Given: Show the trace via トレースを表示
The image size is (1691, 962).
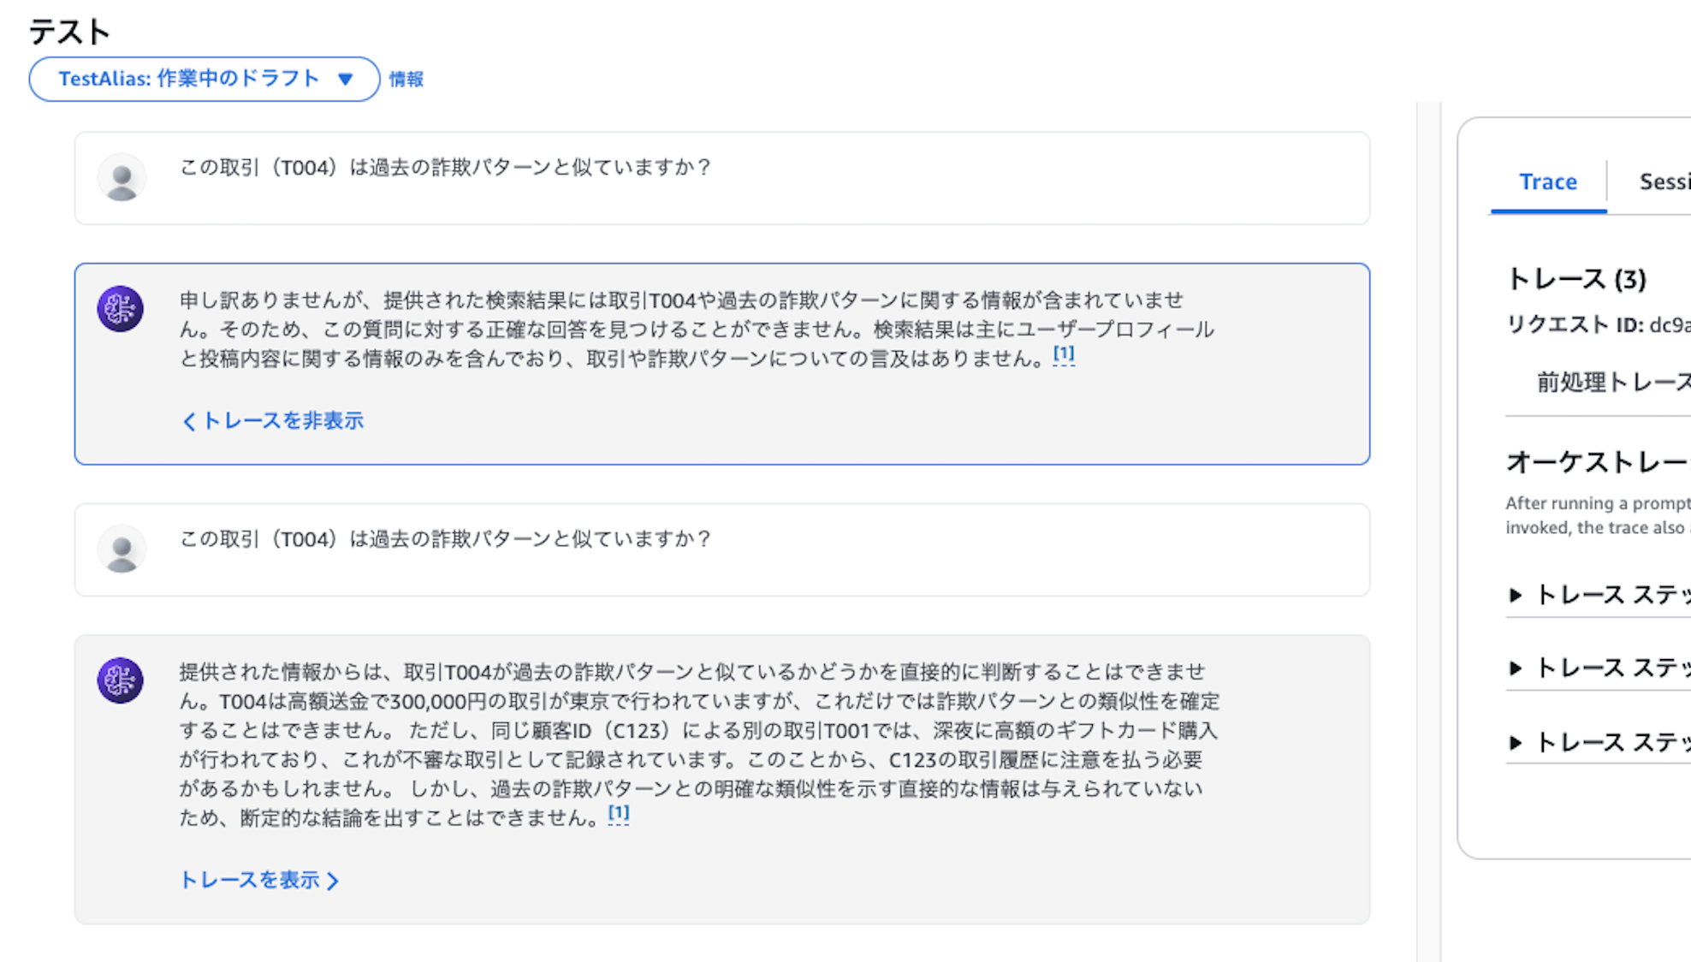Looking at the screenshot, I should [x=259, y=880].
